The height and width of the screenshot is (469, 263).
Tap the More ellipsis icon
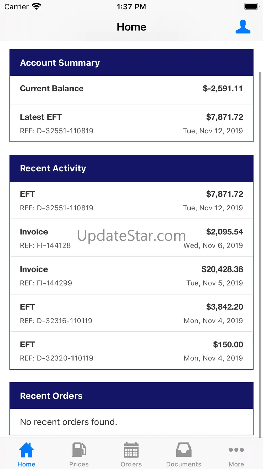[x=236, y=450]
